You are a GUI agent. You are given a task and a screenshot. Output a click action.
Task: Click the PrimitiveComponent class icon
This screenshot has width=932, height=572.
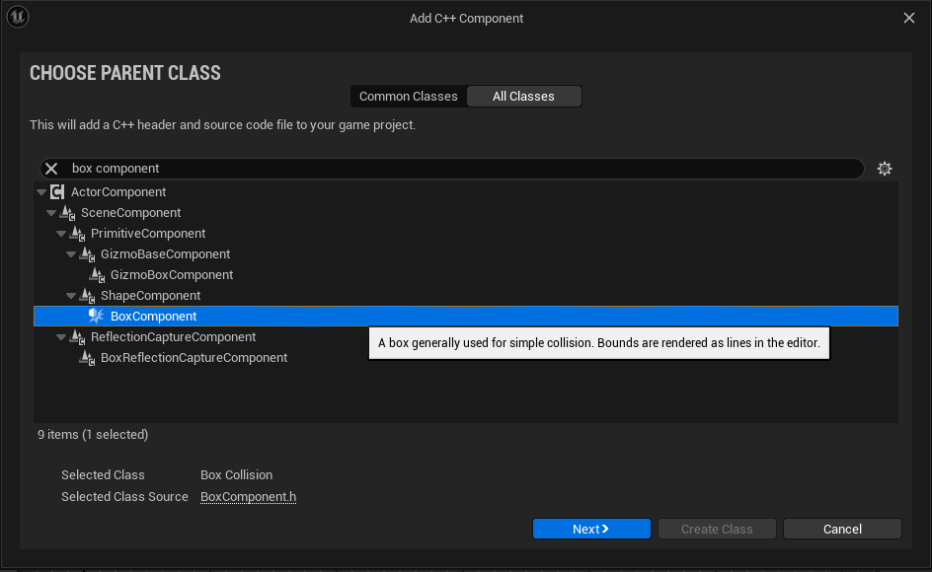[x=78, y=234]
